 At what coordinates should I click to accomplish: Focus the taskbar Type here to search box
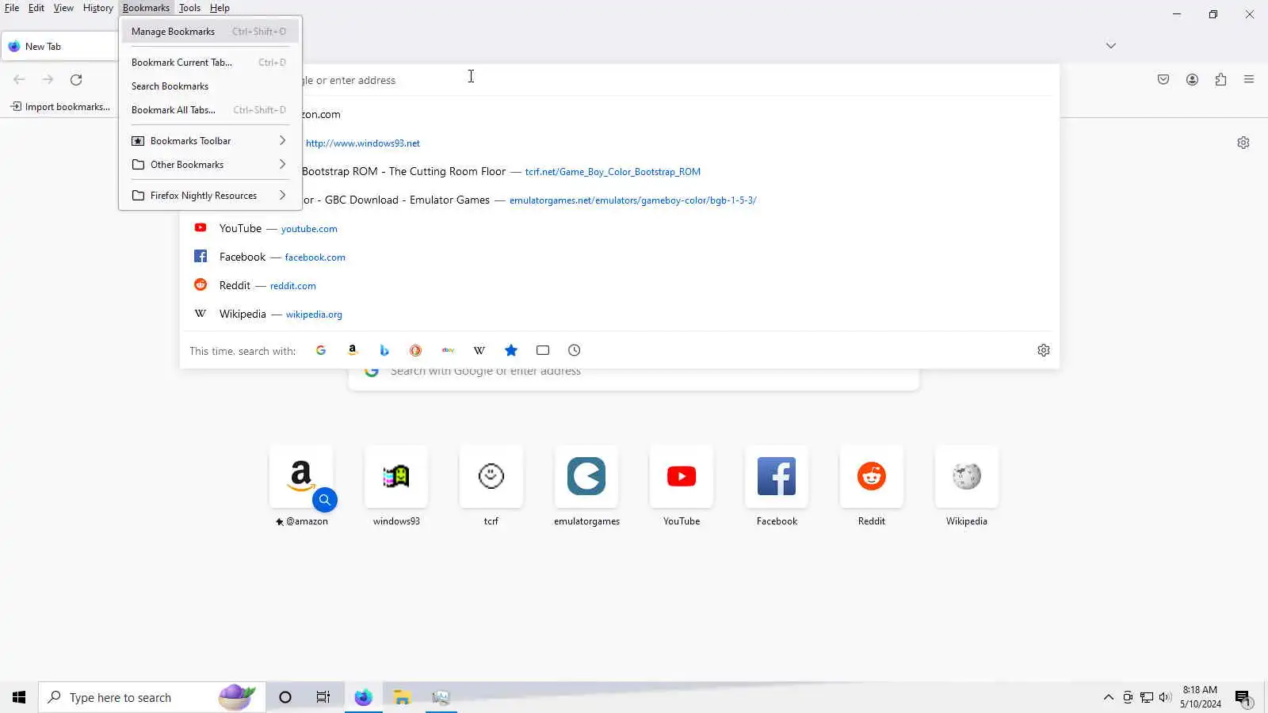click(x=152, y=698)
